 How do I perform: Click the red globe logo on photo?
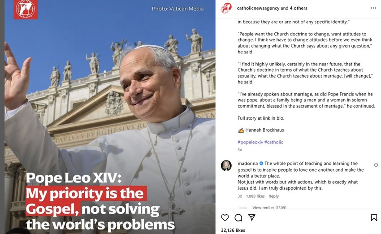[26, 9]
